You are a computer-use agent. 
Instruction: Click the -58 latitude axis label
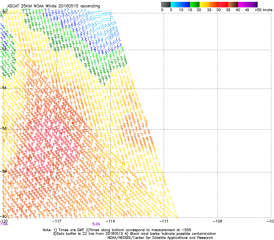4,171
